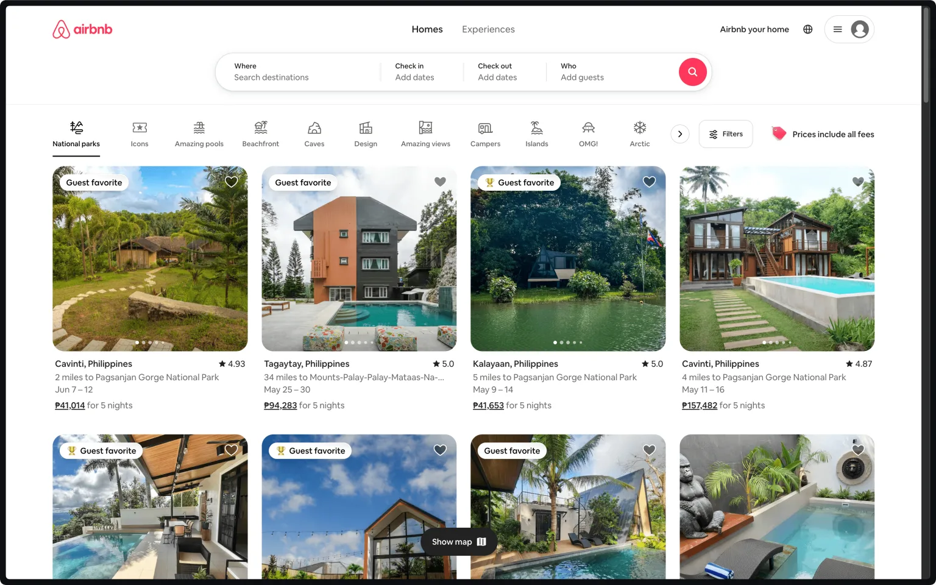
Task: Open the Who add guests selector
Action: 612,72
